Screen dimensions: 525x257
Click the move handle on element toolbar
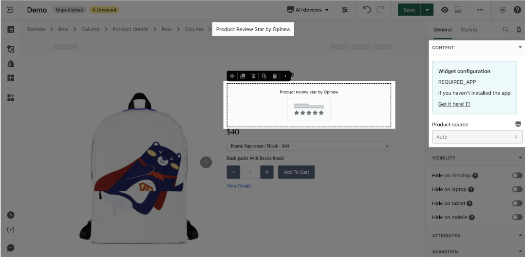[232, 76]
